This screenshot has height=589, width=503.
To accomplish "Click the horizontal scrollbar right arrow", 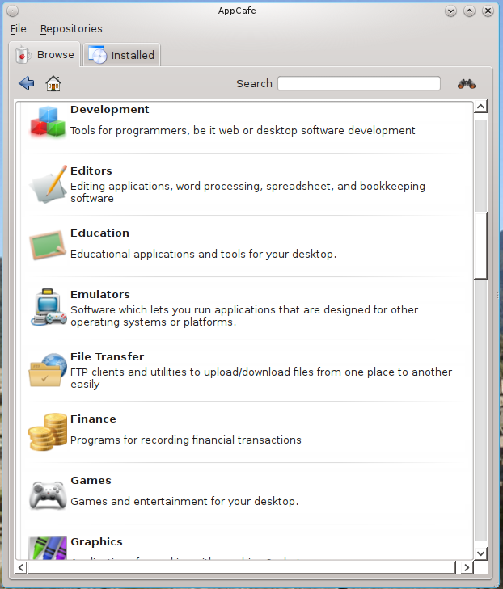I will point(467,567).
